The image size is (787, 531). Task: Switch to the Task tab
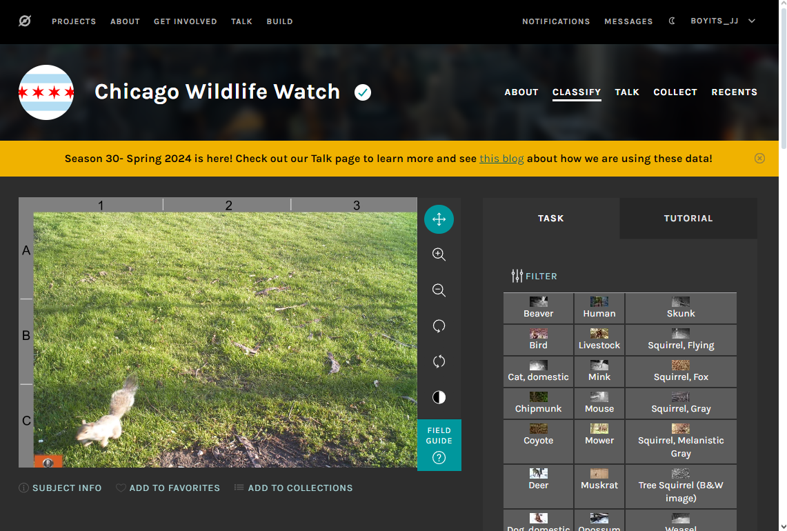coord(551,219)
